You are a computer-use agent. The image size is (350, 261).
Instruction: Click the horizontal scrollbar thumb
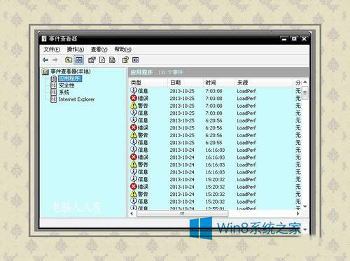tap(182, 213)
